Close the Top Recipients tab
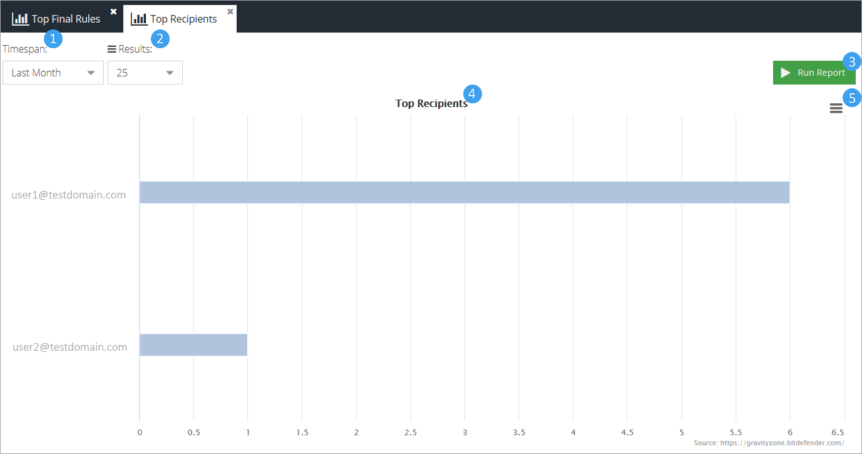 (x=230, y=11)
